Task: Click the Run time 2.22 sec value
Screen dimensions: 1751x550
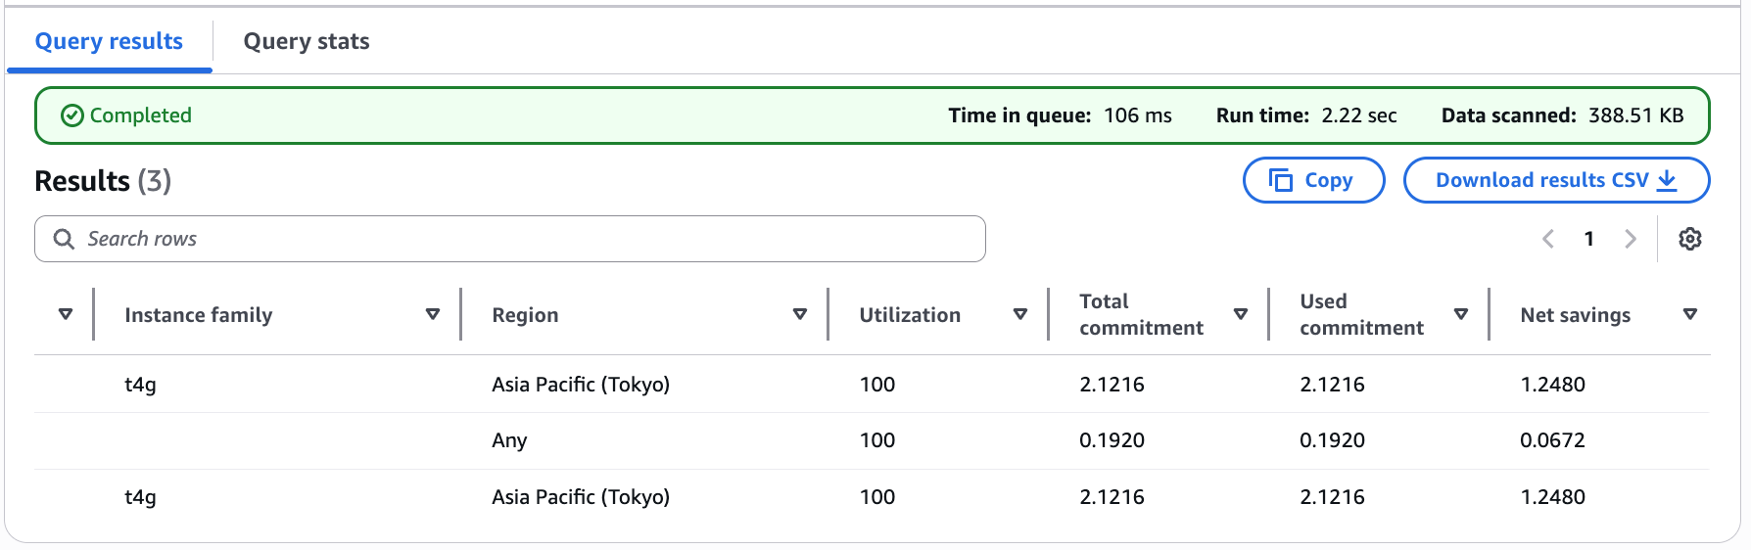Action: point(1359,115)
